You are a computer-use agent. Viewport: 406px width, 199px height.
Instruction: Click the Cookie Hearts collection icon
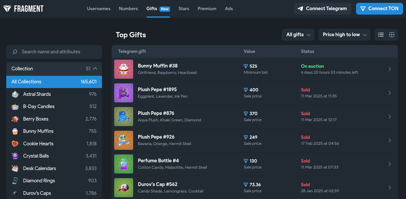click(x=15, y=144)
